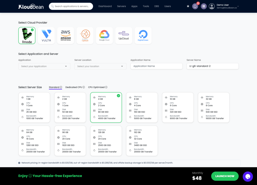Click the Kloudbean logo
The image size is (257, 185).
31,6
